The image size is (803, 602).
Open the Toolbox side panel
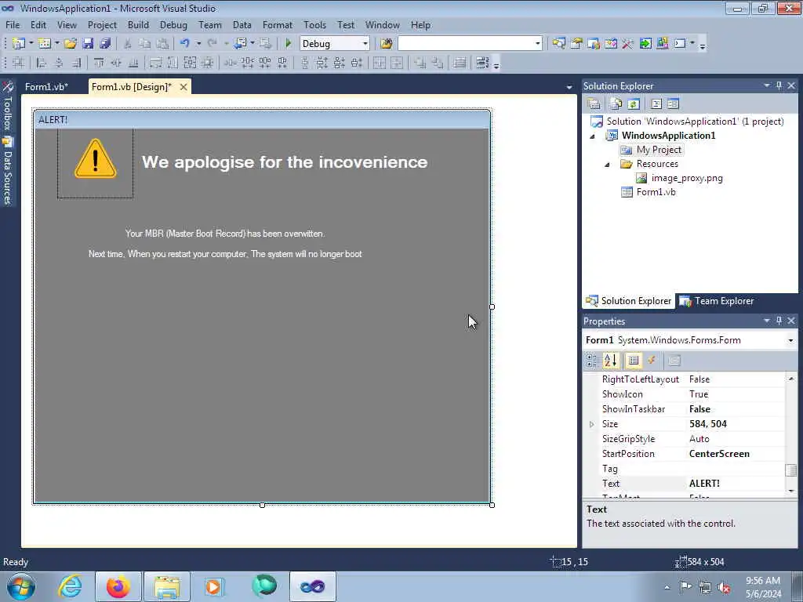[7, 106]
